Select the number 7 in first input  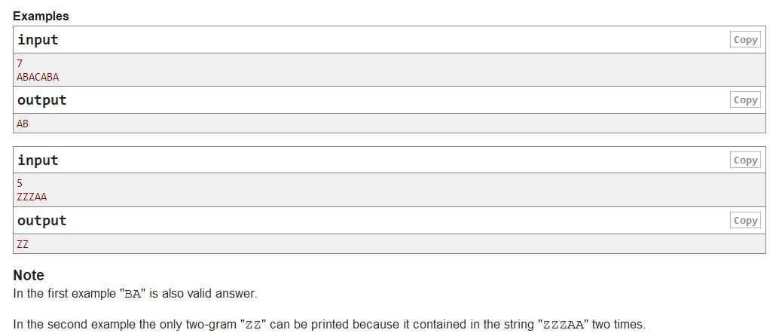tap(20, 63)
